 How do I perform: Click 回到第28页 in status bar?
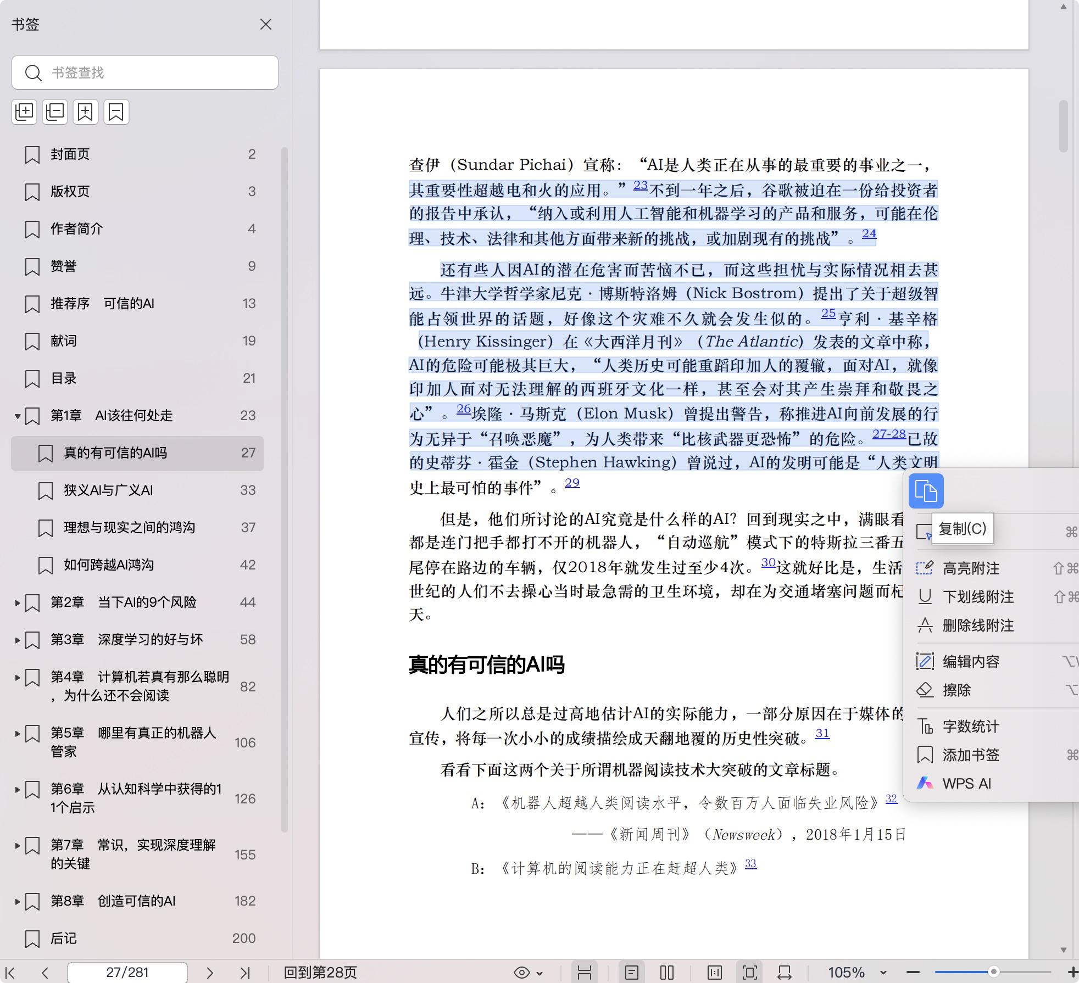tap(320, 973)
